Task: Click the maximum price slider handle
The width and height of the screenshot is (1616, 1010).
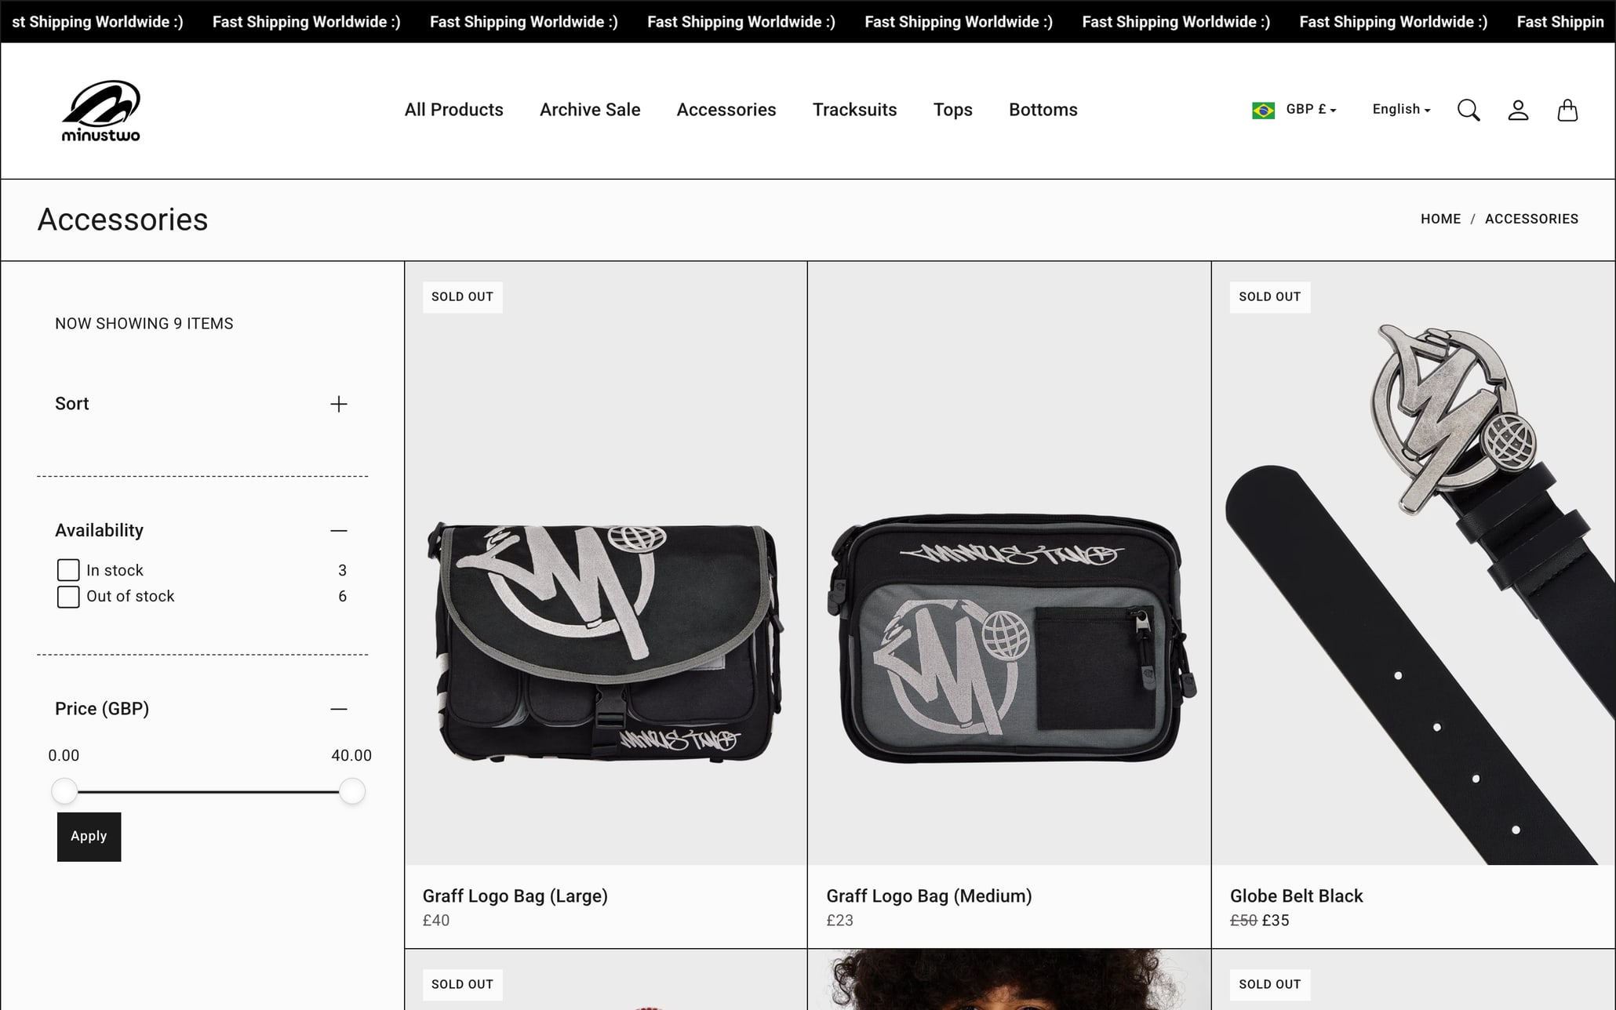Action: click(352, 791)
